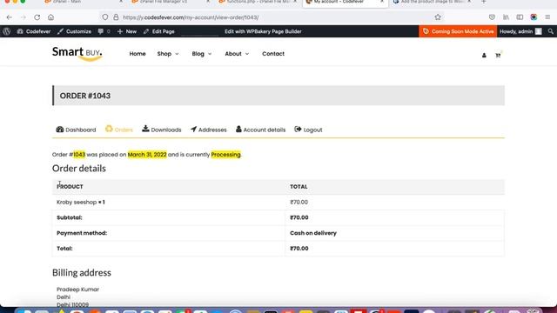
Task: Close the My account browser tab
Action: click(x=382, y=2)
